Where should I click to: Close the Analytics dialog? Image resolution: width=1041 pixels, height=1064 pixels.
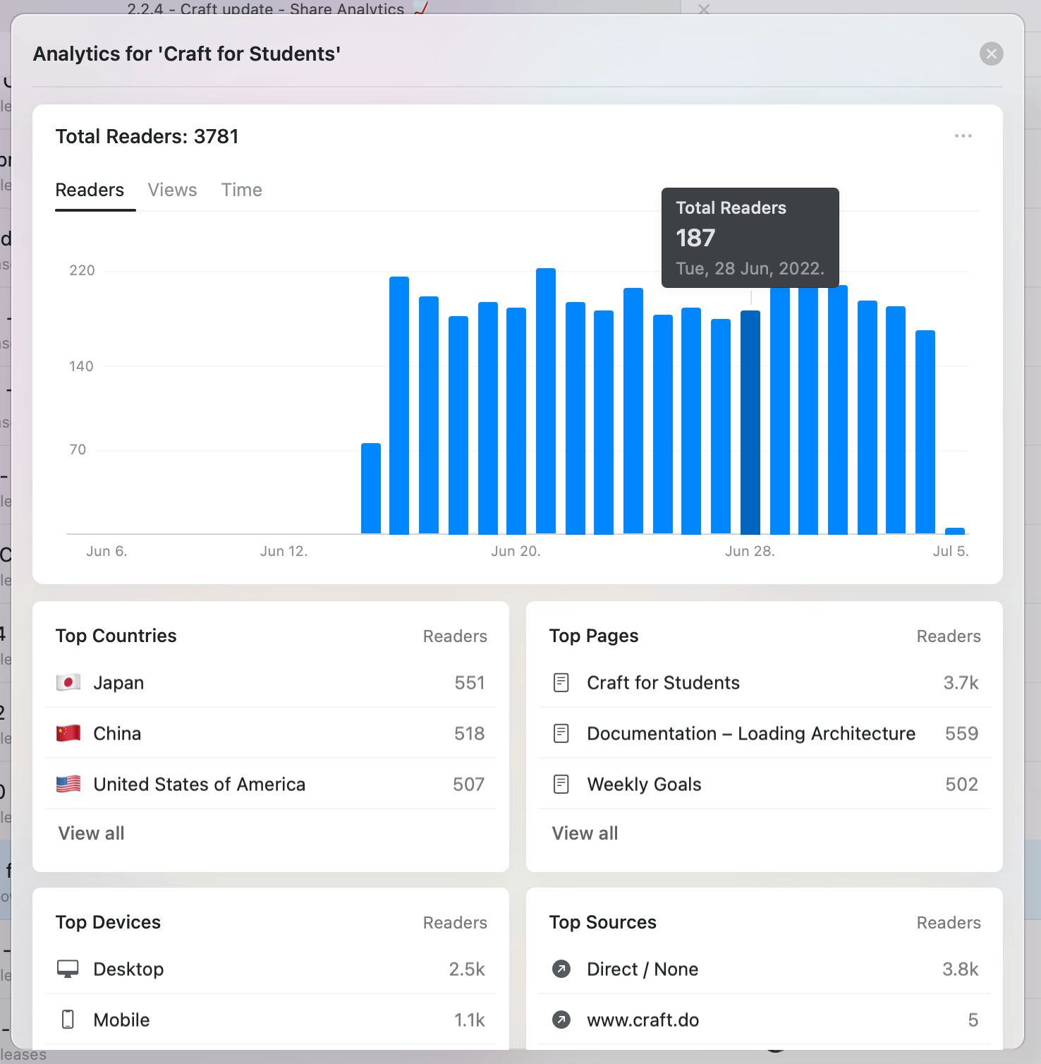point(991,54)
